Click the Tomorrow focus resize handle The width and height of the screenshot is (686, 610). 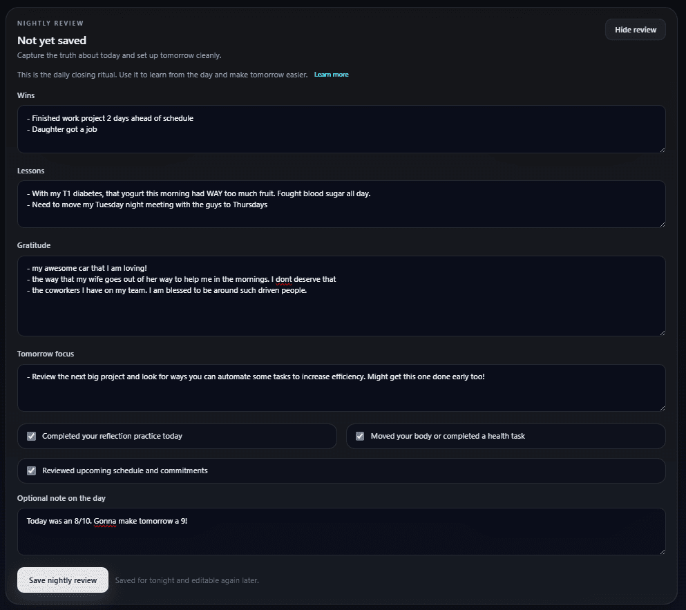coord(661,409)
